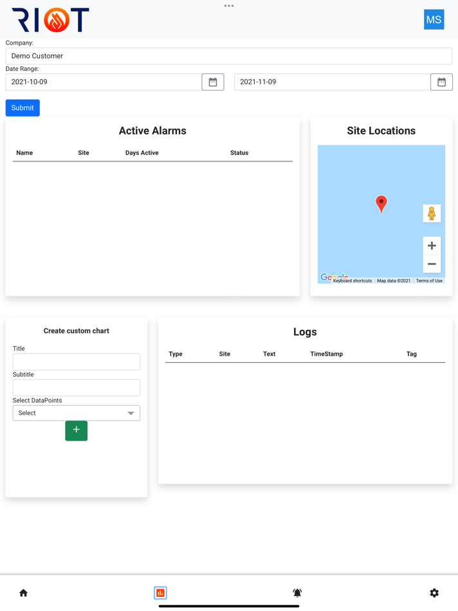Image resolution: width=458 pixels, height=611 pixels.
Task: Click the Create custom chart heading
Action: [77, 331]
